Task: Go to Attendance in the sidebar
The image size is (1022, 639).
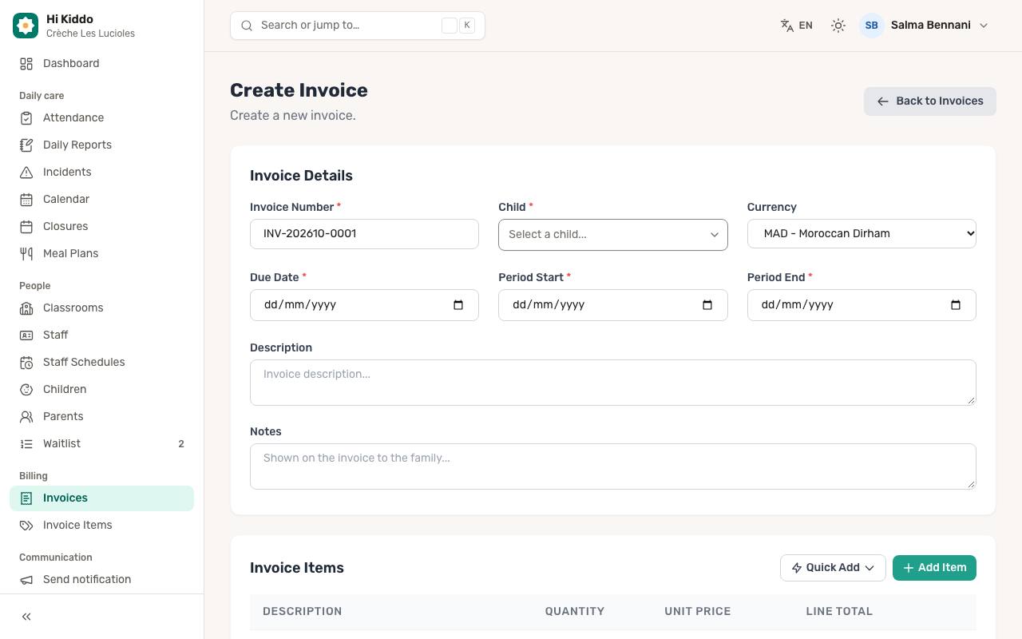Action: 101,118
